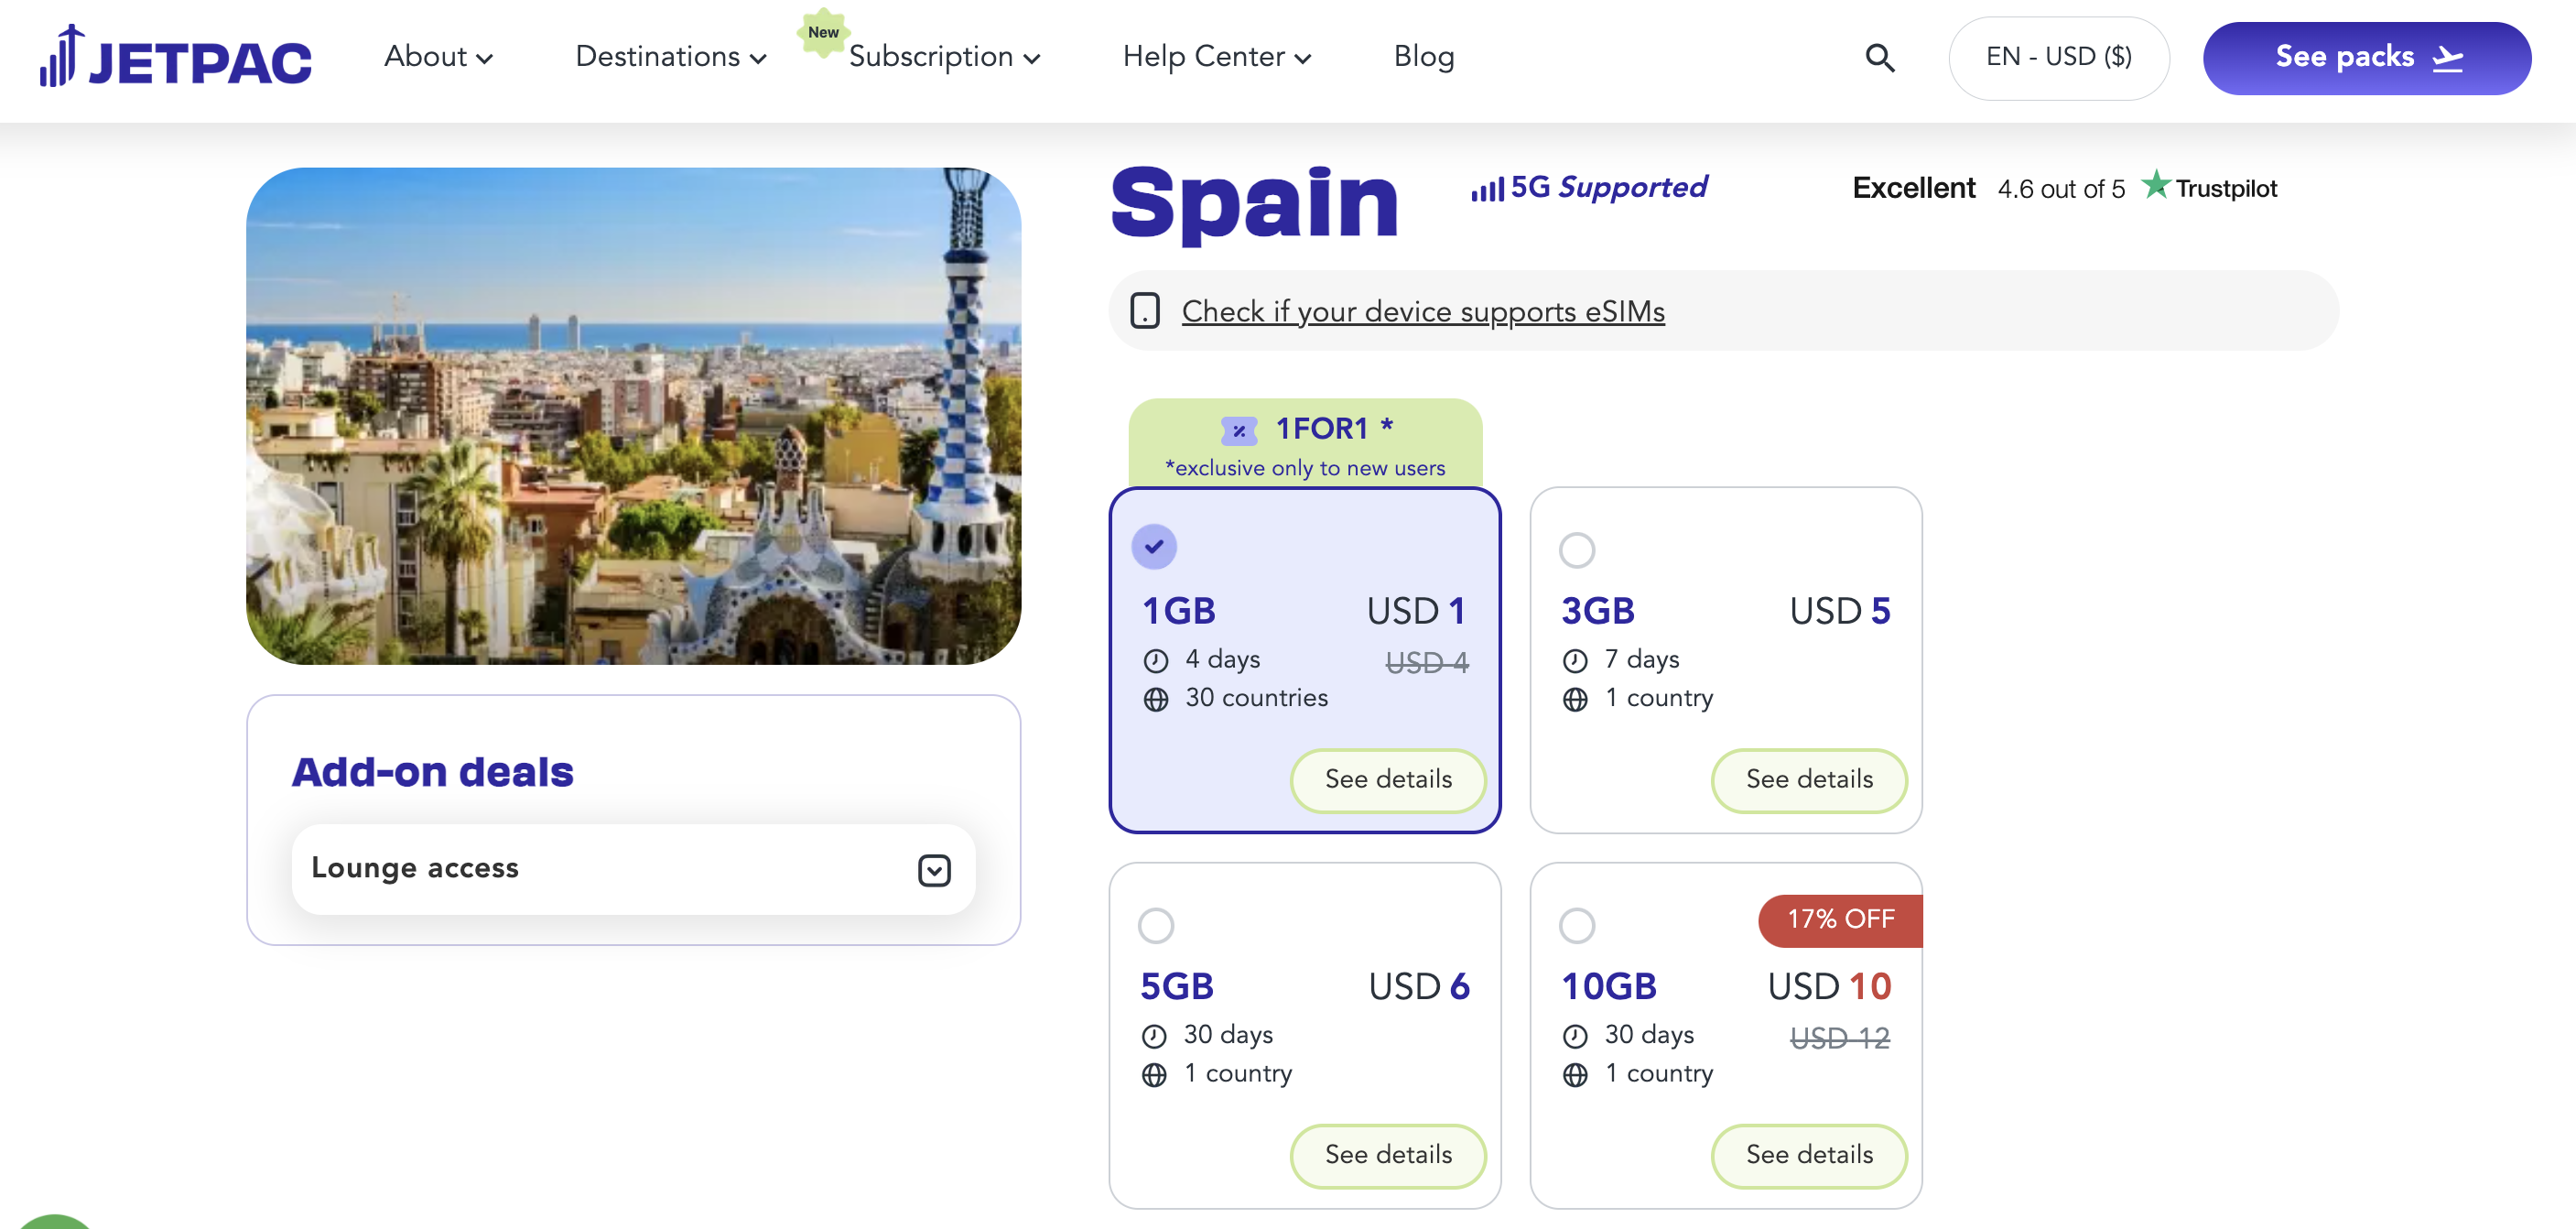
Task: Expand the Lounge access add-on
Action: coord(633,869)
